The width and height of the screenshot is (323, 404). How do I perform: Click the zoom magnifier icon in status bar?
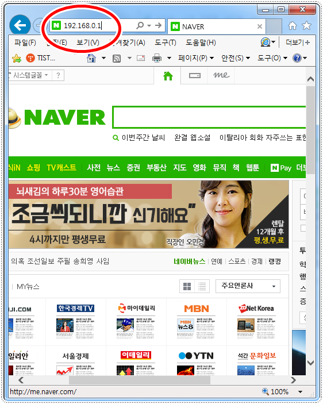pos(266,391)
